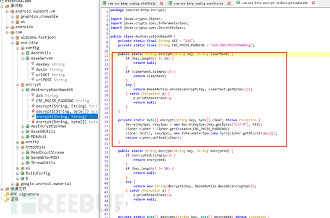Expand the alibaba.fastjson package node
Viewport: 330px width, 218px height.
point(12,38)
